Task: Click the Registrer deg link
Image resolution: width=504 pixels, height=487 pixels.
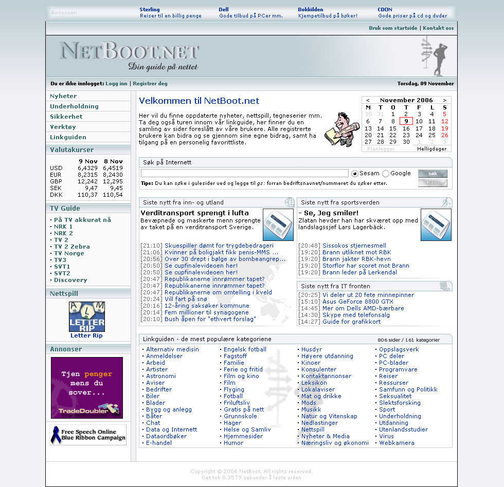Action: [150, 83]
